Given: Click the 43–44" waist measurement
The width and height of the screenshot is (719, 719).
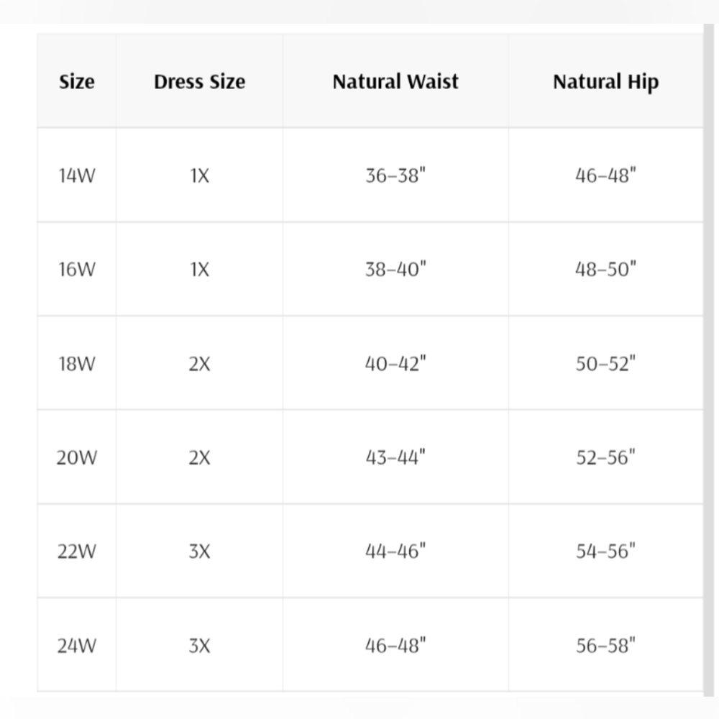Looking at the screenshot, I should (395, 457).
